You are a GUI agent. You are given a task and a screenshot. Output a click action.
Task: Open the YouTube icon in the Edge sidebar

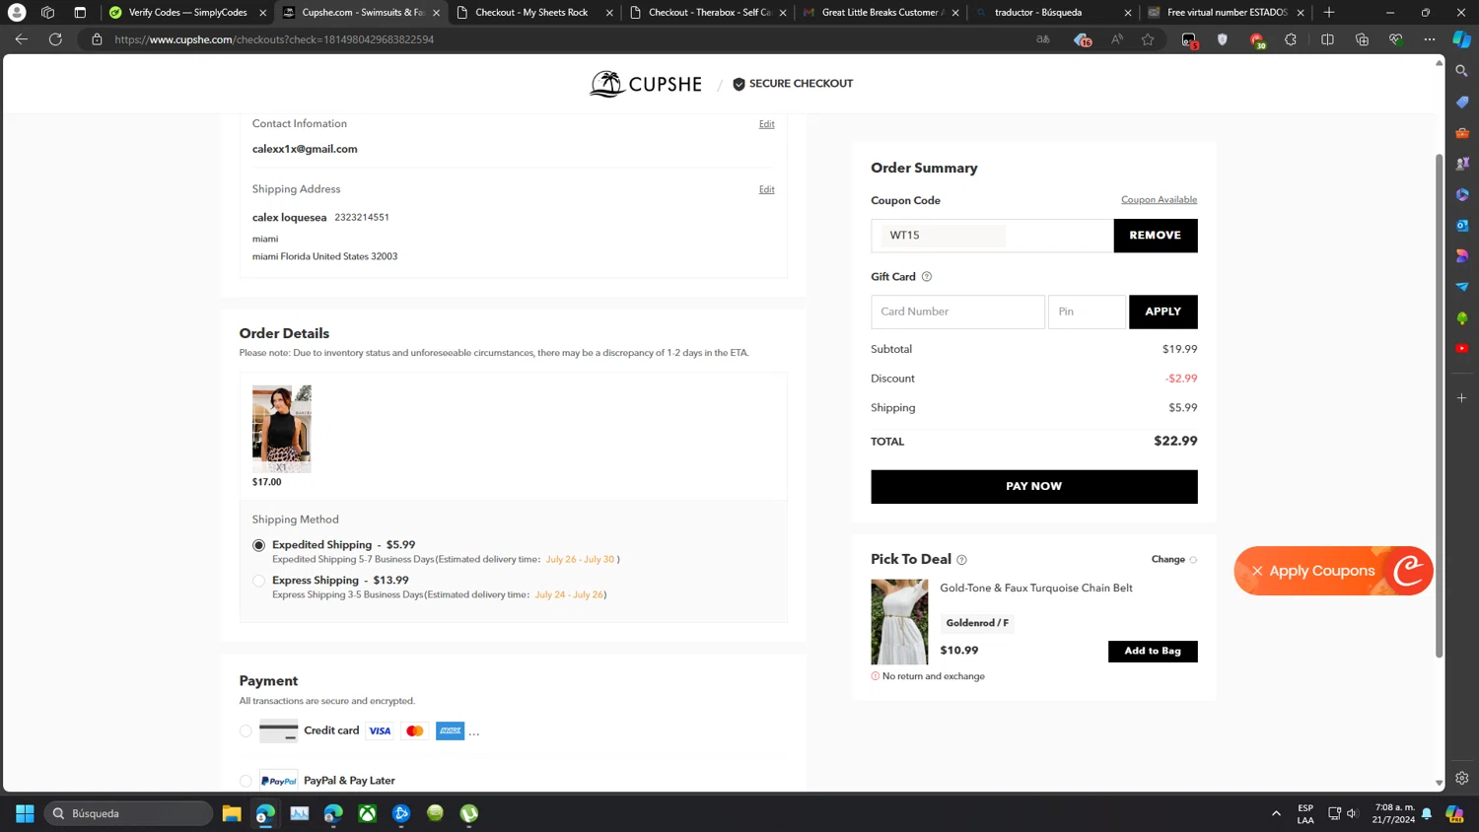pos(1462,349)
